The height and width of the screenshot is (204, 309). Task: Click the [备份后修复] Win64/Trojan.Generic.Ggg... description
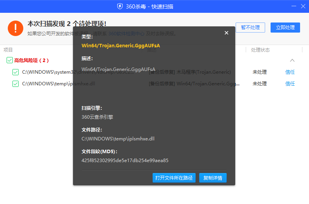194,84
